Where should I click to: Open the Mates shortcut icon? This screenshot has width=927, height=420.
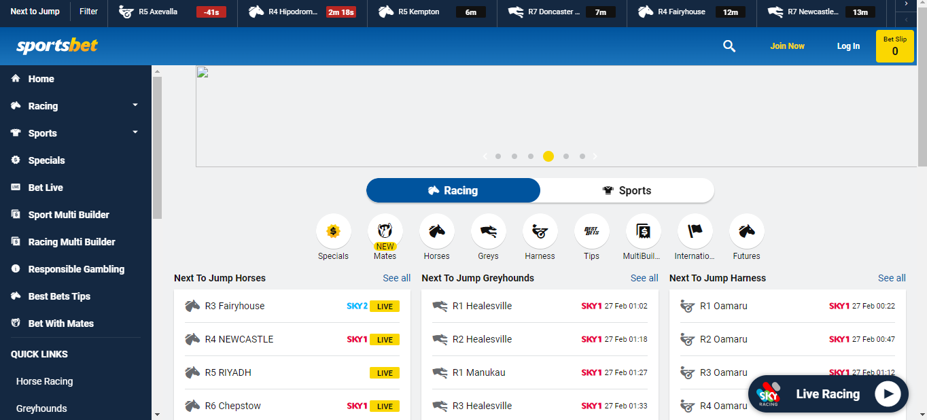pos(385,232)
